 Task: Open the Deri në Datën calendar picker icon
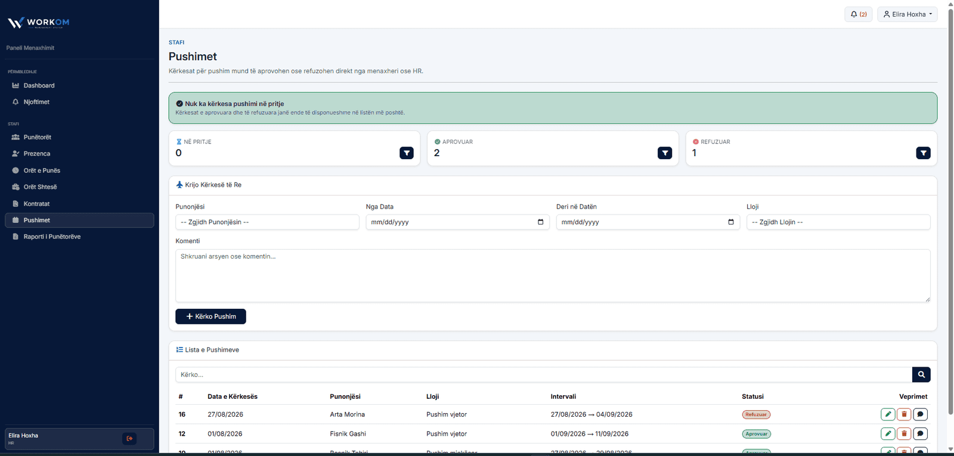click(x=731, y=222)
